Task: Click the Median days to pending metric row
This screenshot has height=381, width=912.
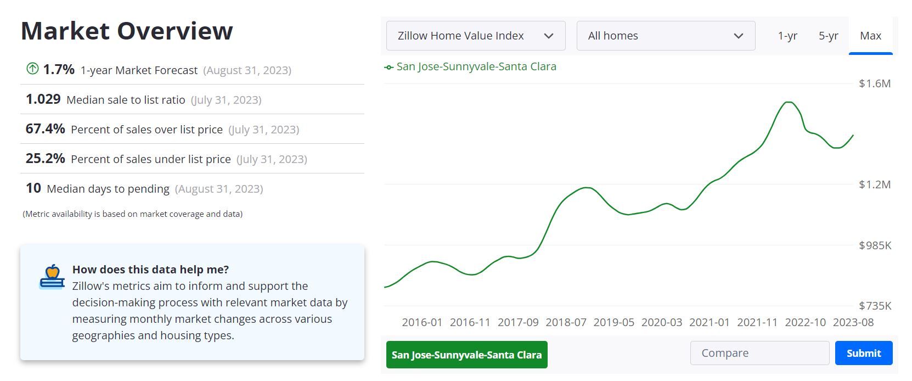Action: tap(143, 188)
